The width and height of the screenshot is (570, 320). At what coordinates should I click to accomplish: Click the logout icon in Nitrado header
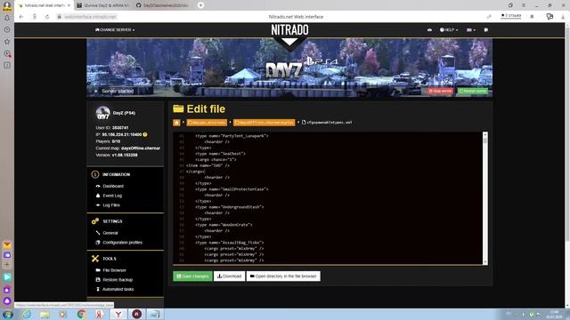[x=486, y=29]
